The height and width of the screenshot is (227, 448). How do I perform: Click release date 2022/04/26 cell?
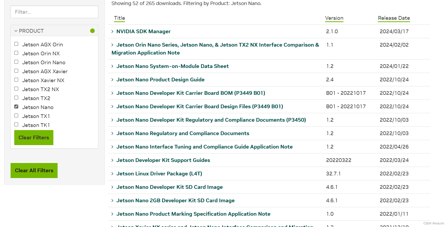click(394, 147)
